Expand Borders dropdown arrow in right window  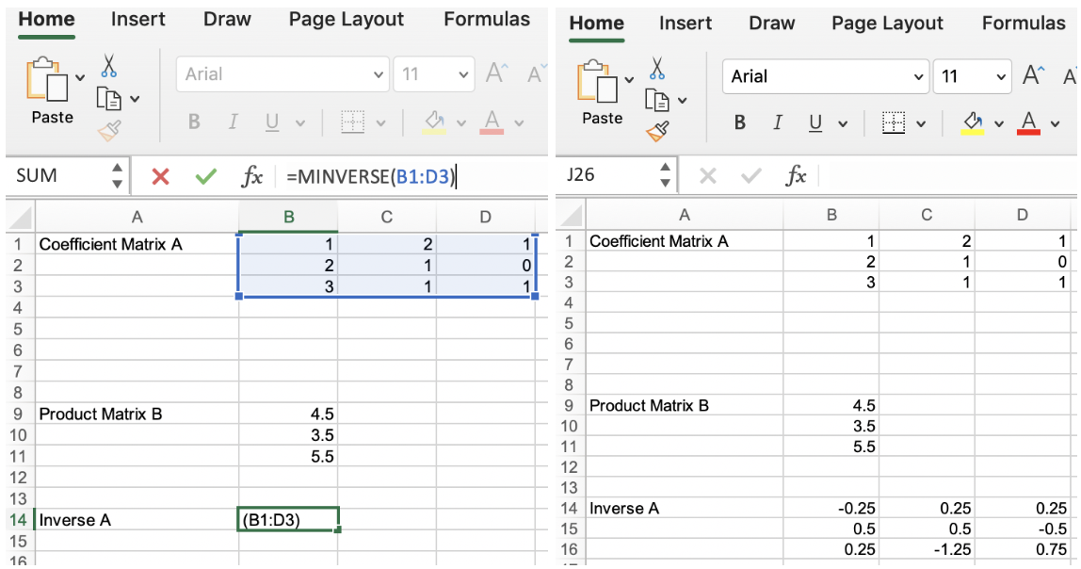click(x=920, y=124)
